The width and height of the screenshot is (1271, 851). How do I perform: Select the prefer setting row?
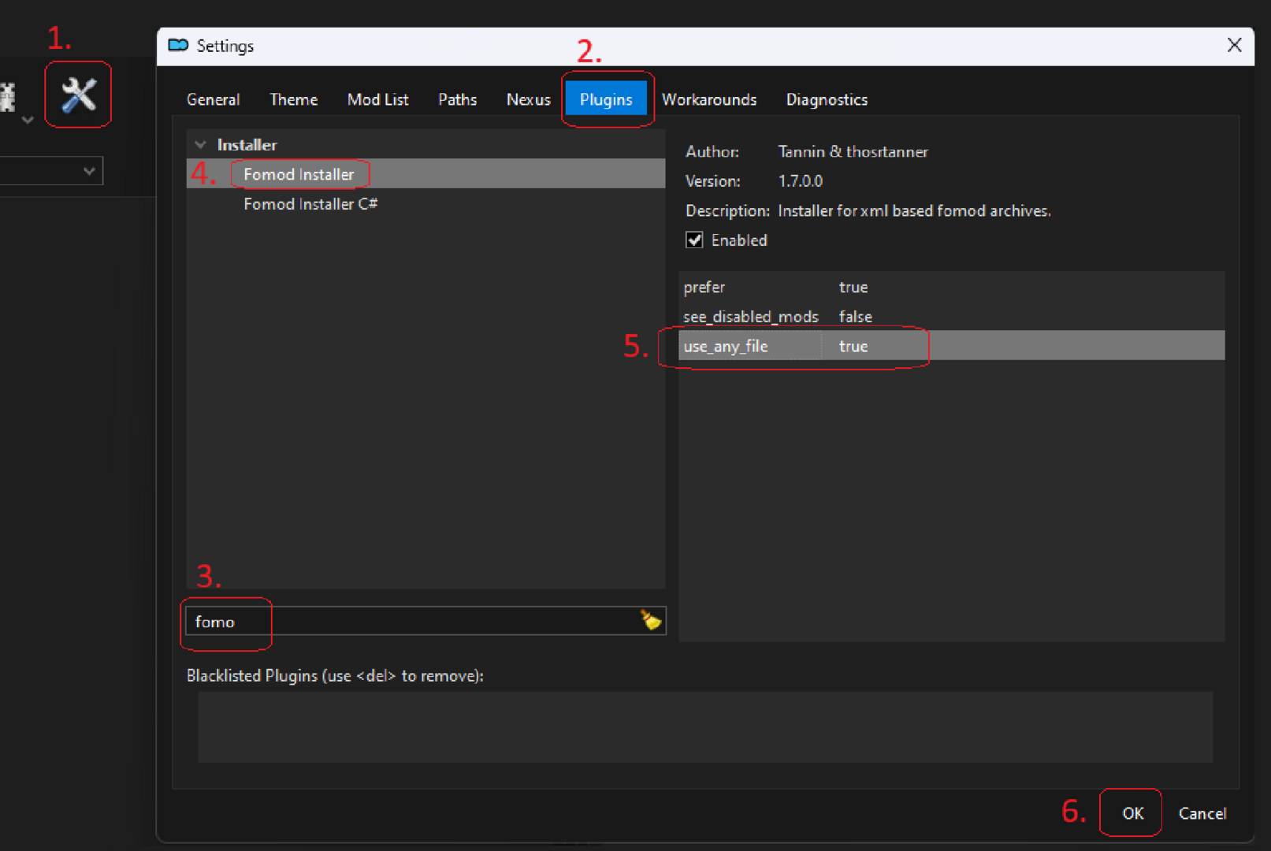click(951, 287)
